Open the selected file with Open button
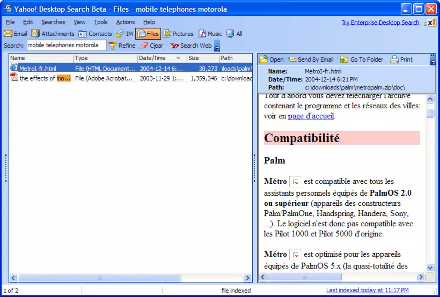This screenshot has width=440, height=297. 271,59
